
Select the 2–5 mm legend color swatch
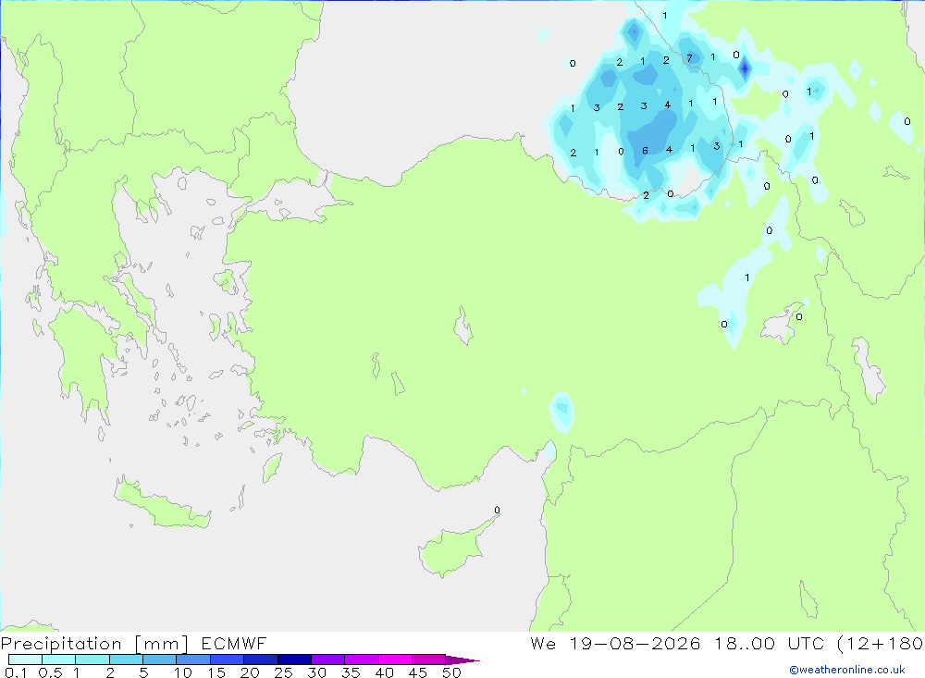pyautogui.click(x=126, y=660)
